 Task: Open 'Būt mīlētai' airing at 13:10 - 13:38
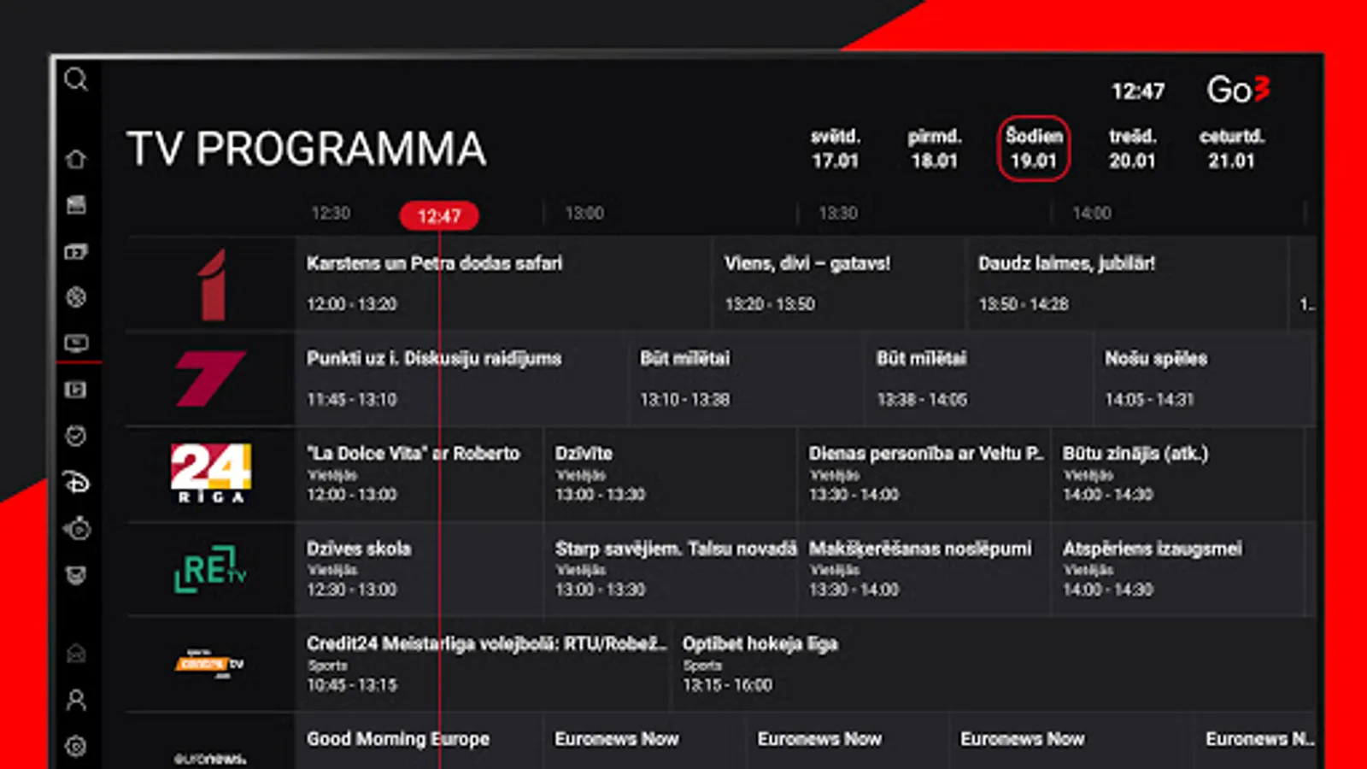tap(746, 379)
